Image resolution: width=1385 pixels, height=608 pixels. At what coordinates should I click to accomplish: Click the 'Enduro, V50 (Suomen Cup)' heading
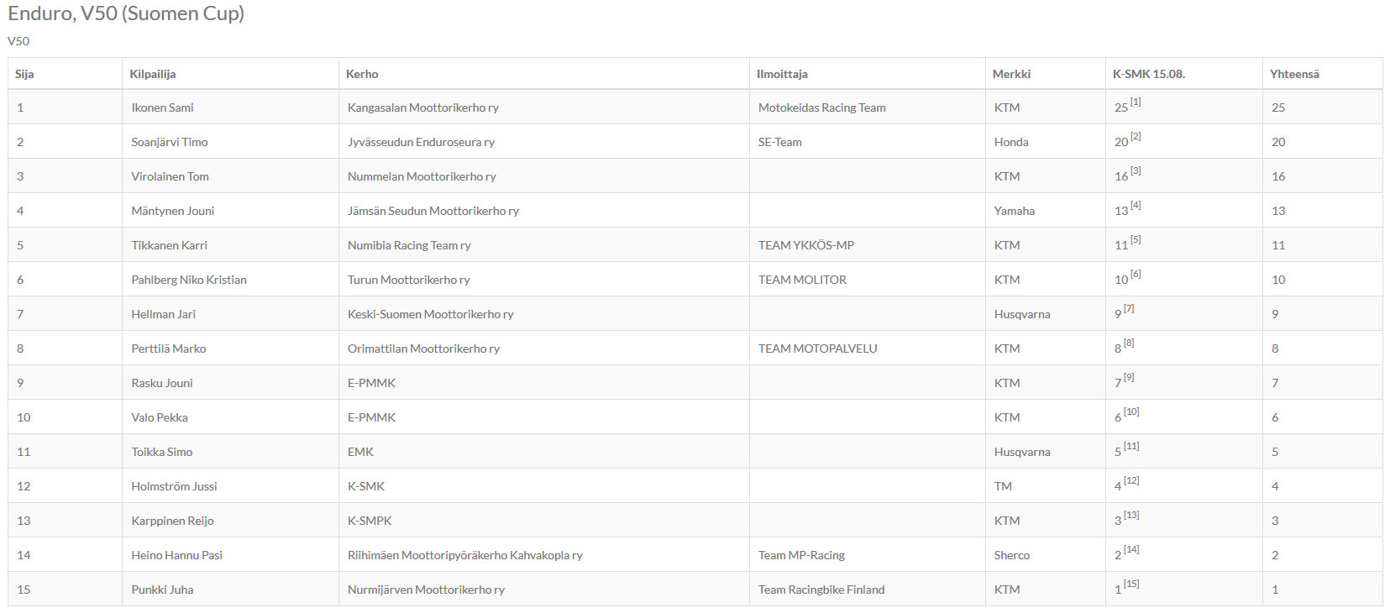[126, 13]
